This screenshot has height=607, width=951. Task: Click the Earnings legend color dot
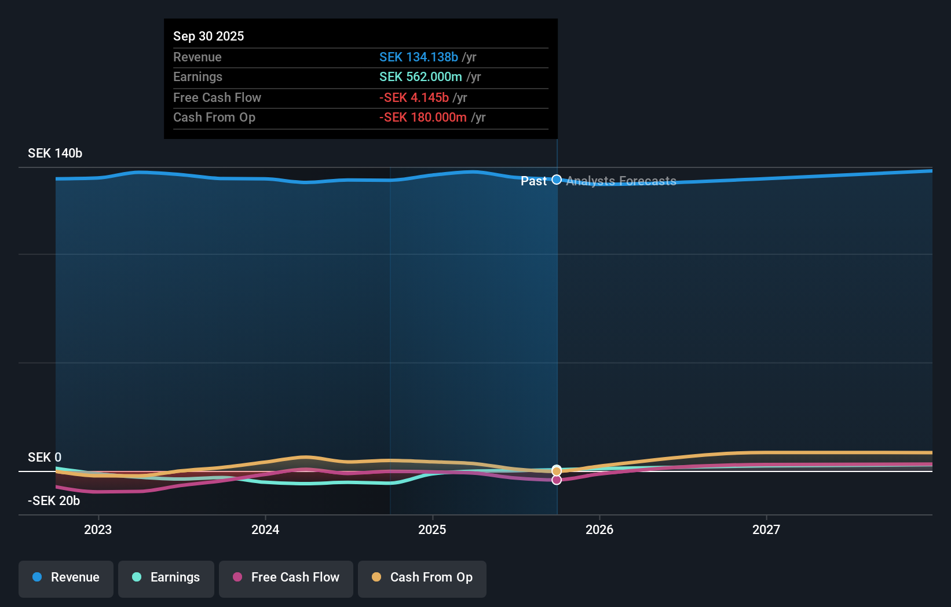[137, 577]
